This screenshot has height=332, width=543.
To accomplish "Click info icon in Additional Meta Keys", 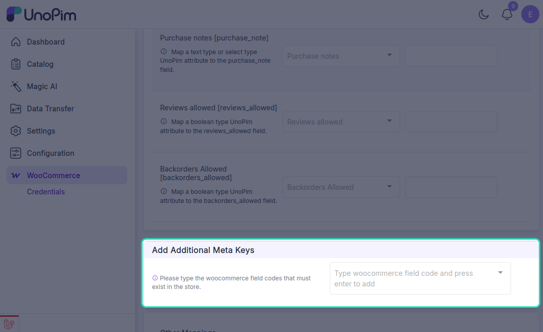I will [x=155, y=278].
